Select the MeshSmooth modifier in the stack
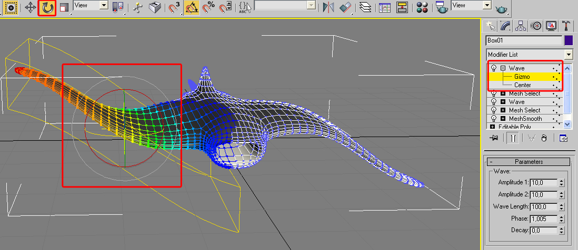The height and width of the screenshot is (250, 578). click(x=525, y=119)
